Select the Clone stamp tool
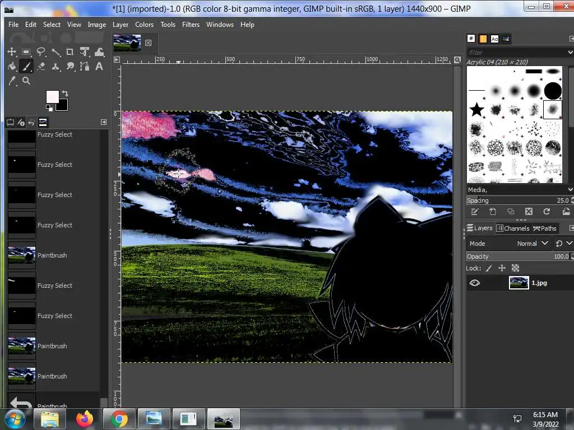This screenshot has height=430, width=574. click(x=55, y=66)
